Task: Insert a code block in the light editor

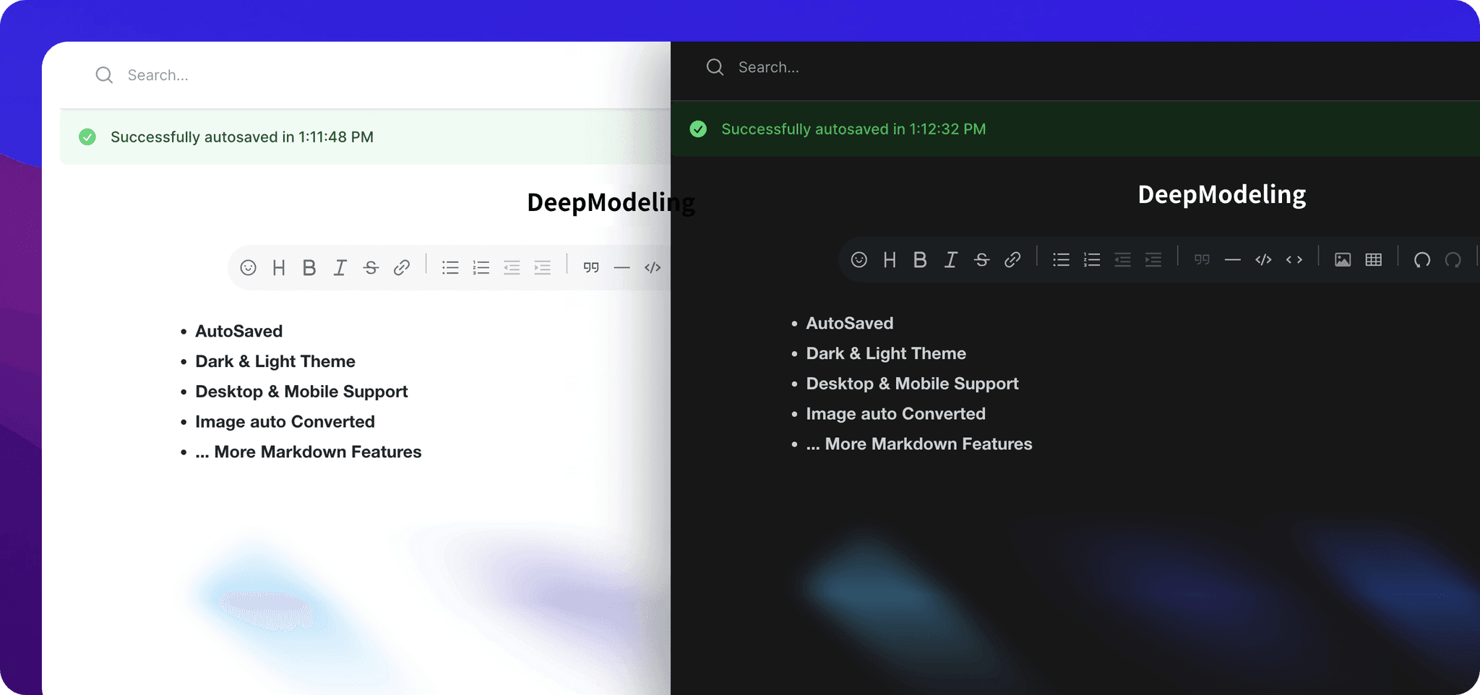Action: pos(653,267)
